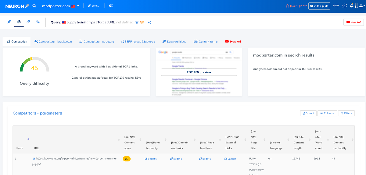
Task: Click the URL column header
Action: click(x=36, y=148)
